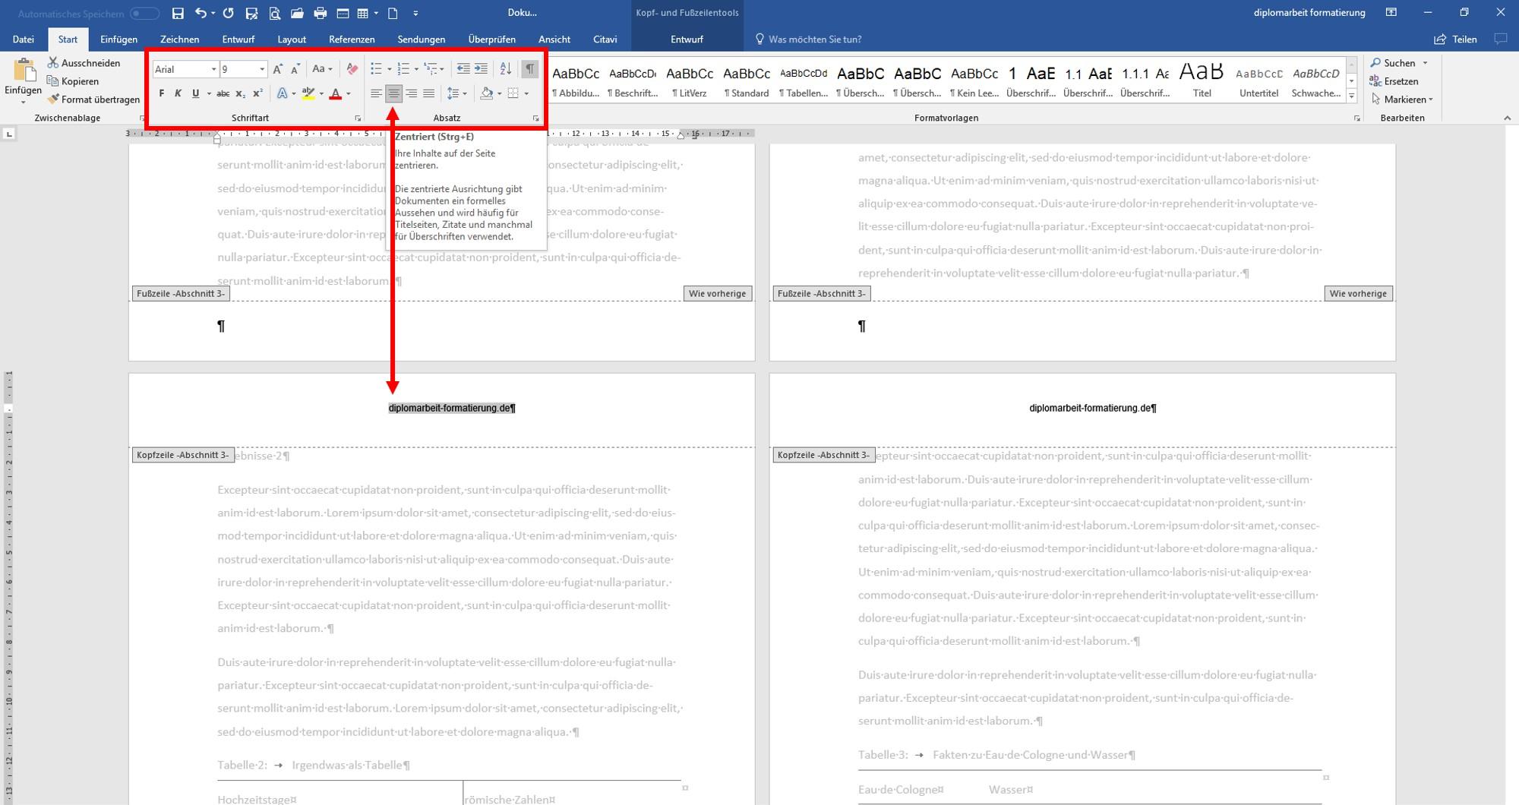The width and height of the screenshot is (1519, 805).
Task: Click Ersetzen in the Bearbeiten group
Action: (1394, 81)
